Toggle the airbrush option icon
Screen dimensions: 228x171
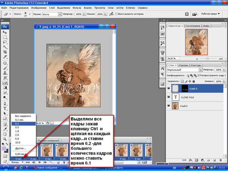tap(111, 14)
